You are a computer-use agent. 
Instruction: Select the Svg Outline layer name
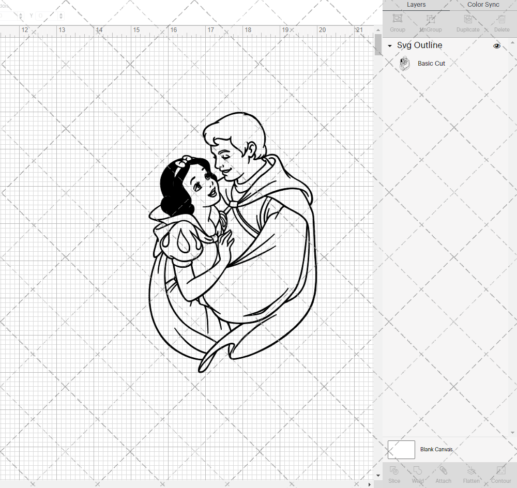click(x=419, y=45)
